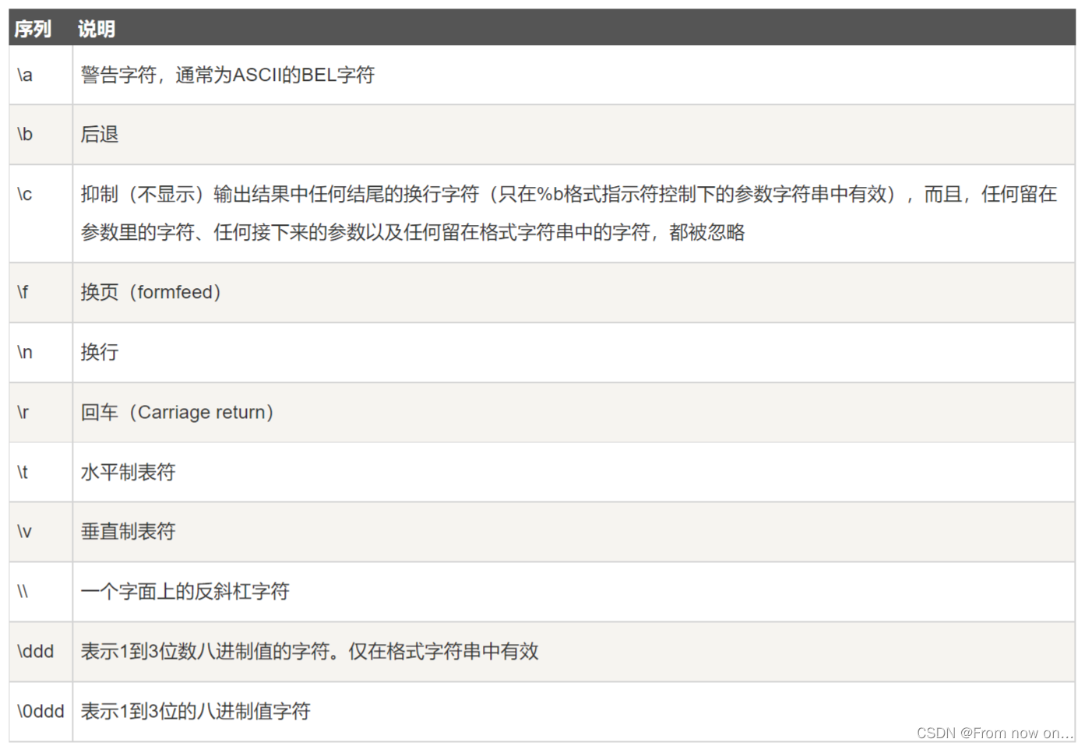Click the \v escape sequence cell
Viewport: 1085px width, 746px height.
(x=24, y=531)
